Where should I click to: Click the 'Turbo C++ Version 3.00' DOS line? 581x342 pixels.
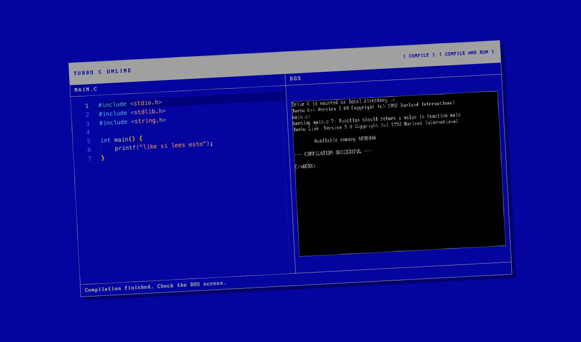(x=373, y=107)
